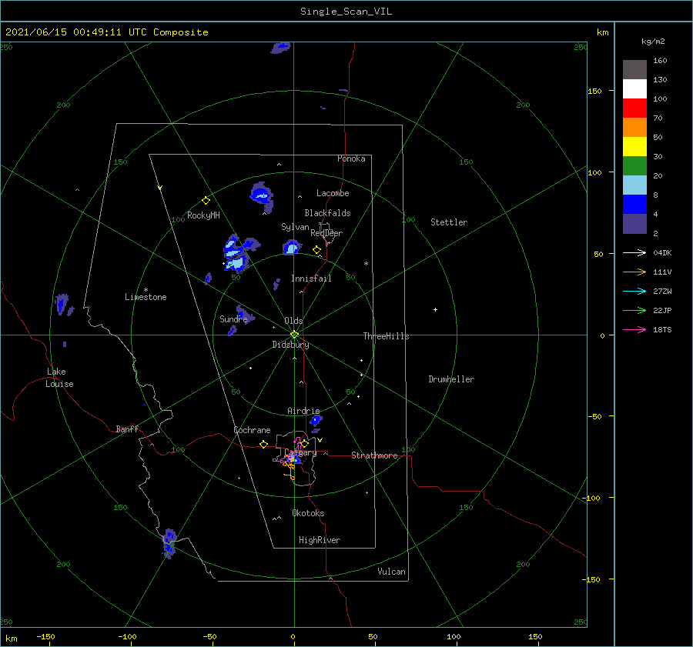Click the Olds label
693x647 pixels.
pyautogui.click(x=293, y=321)
